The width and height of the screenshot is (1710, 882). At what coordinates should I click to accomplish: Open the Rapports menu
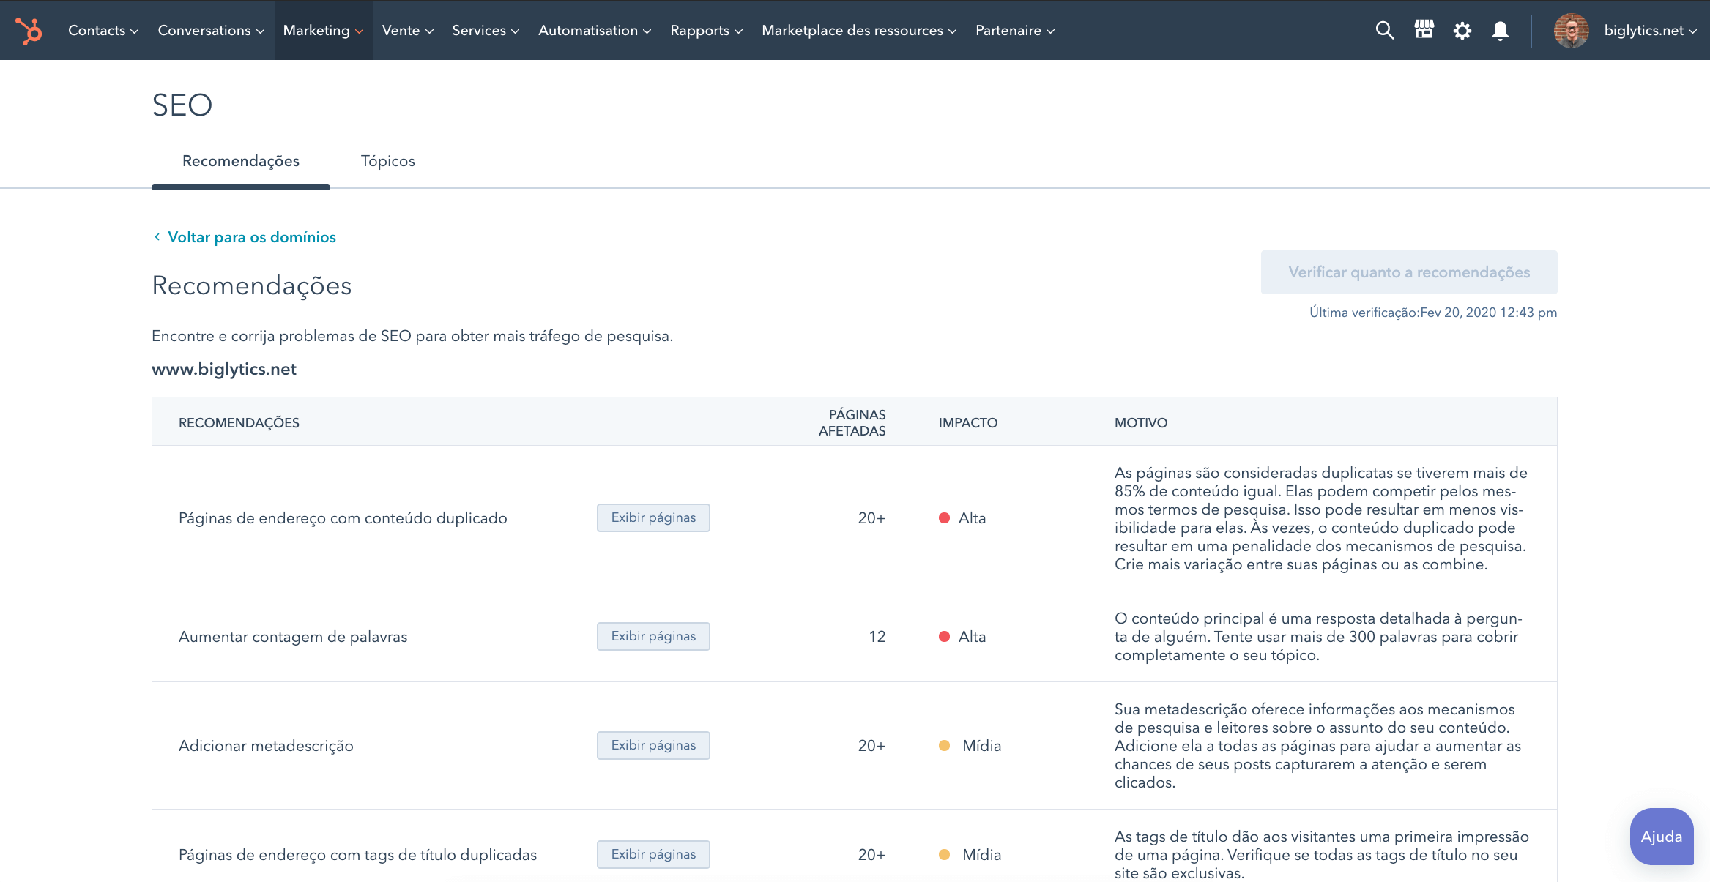[705, 30]
